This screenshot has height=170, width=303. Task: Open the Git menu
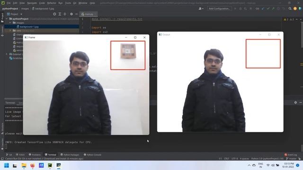75,3
